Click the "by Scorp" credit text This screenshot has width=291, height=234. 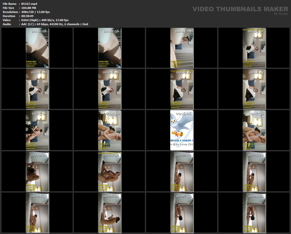click(281, 14)
